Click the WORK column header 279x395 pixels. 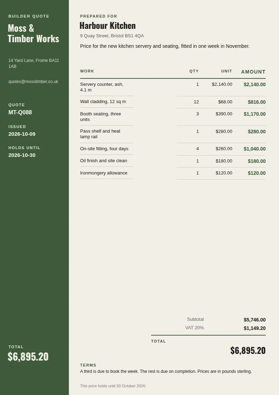tap(87, 71)
